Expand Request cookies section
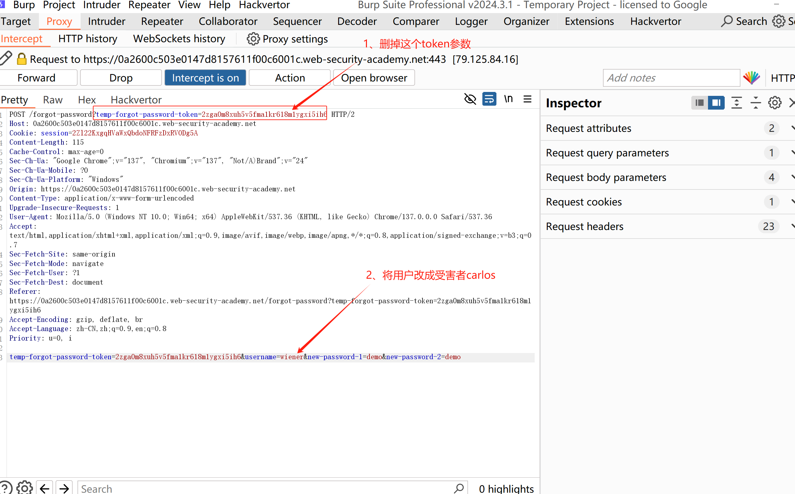This screenshot has width=795, height=494. (x=584, y=202)
